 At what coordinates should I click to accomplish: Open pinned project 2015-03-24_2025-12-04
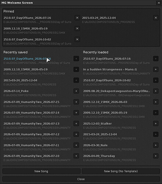point(99,18)
